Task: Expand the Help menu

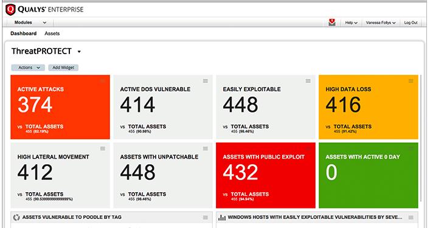Action: pyautogui.click(x=352, y=22)
